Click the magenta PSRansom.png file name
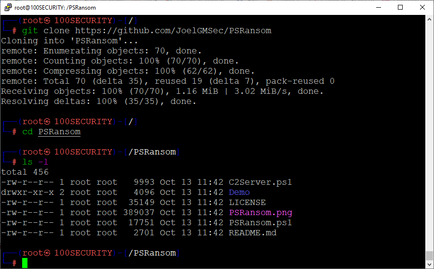 tap(260, 213)
